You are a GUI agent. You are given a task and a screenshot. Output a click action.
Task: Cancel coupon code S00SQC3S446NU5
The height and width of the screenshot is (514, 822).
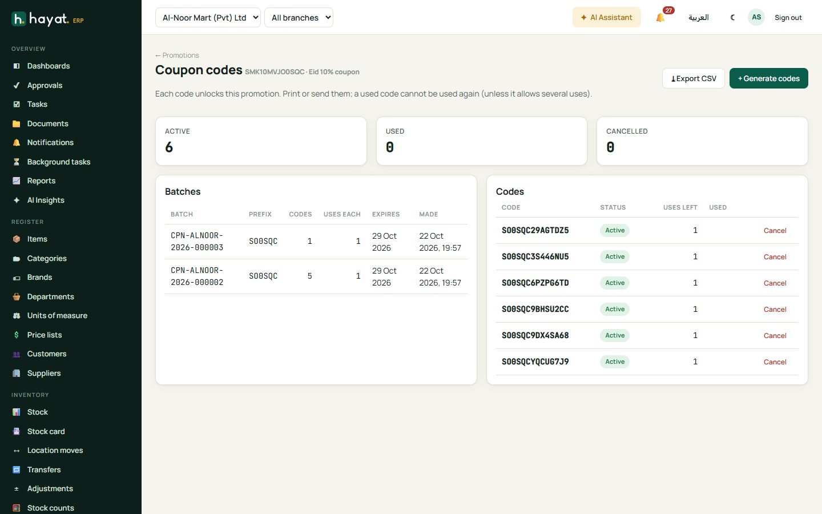click(775, 257)
